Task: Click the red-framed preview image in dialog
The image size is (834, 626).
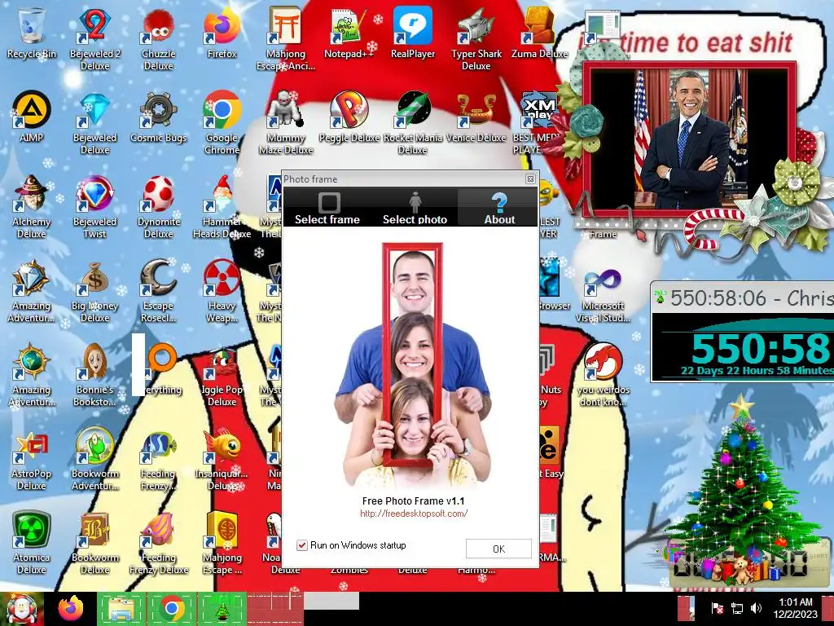Action: point(413,363)
